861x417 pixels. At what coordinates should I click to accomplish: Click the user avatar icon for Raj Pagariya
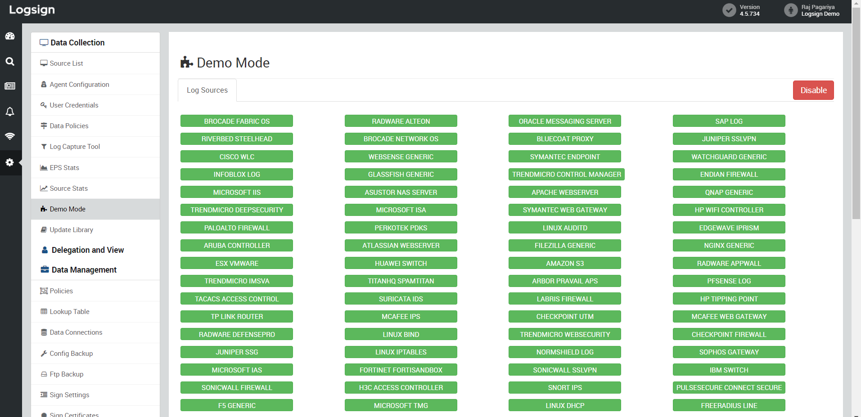pyautogui.click(x=791, y=10)
